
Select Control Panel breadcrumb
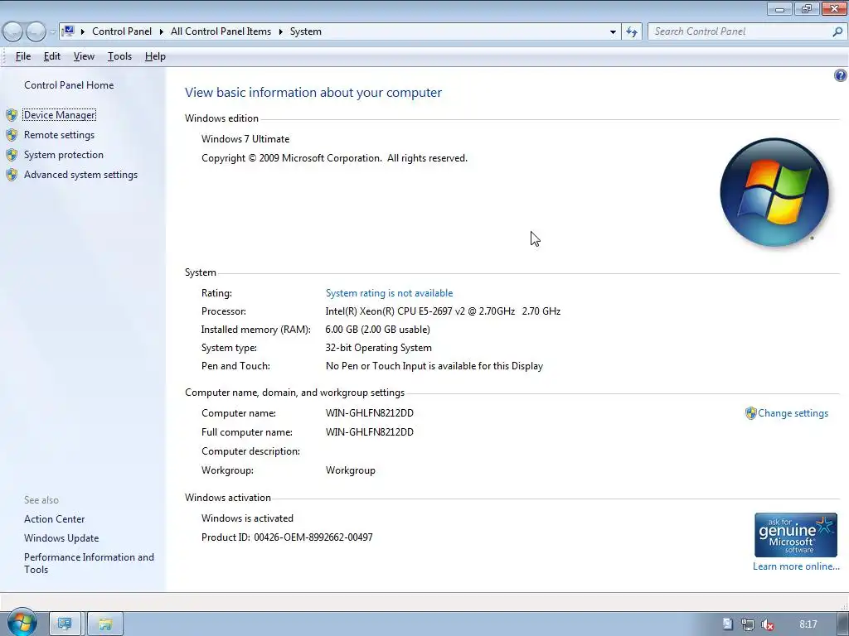(x=122, y=31)
